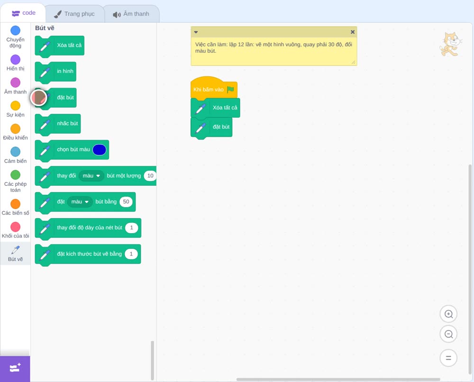Collapse the yellow comment with arrow
Screen dimensions: 474x382
[x=196, y=32]
